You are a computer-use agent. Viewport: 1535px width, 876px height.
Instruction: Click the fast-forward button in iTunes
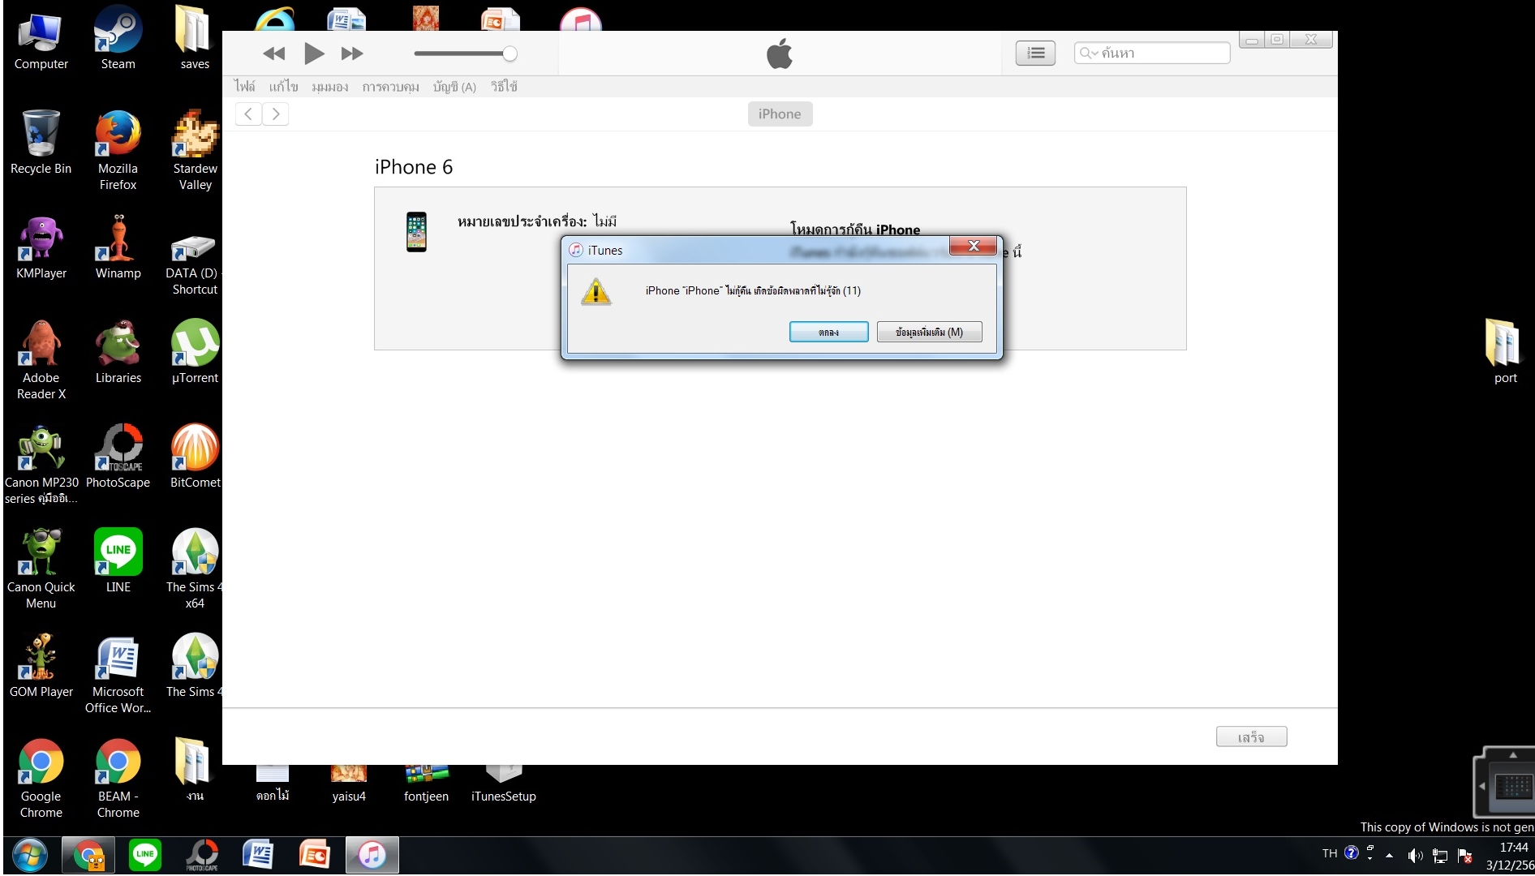pyautogui.click(x=352, y=54)
